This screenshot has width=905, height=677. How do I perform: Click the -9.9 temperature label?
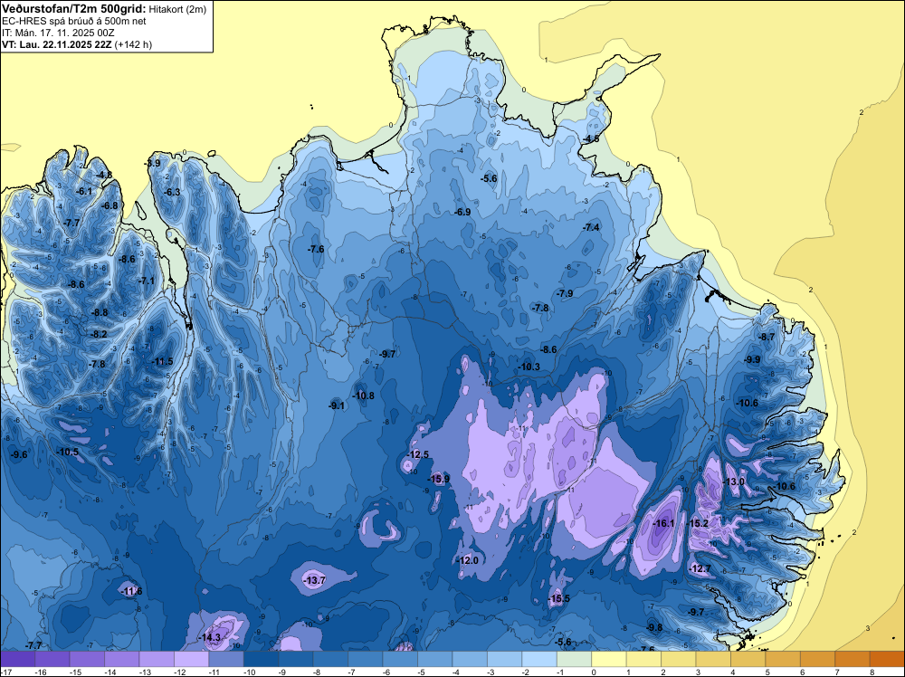752,359
